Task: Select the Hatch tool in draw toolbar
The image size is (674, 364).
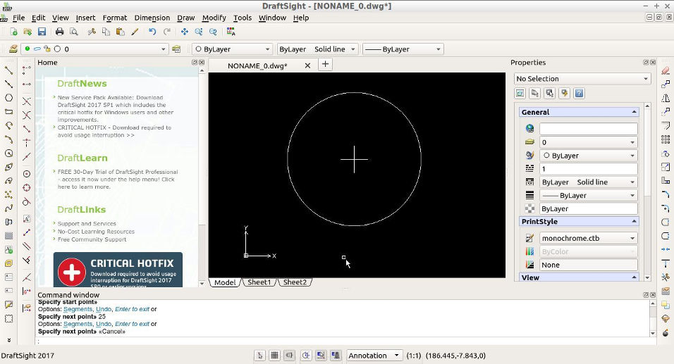Action: (x=8, y=236)
